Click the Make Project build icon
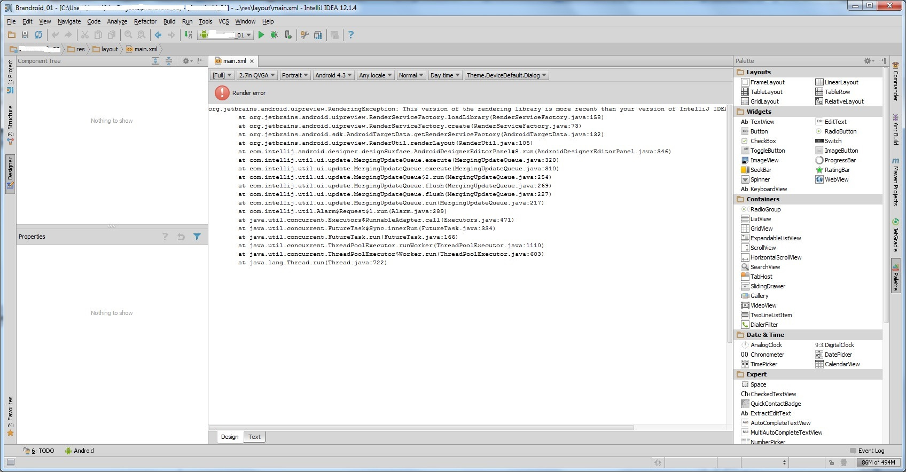Image resolution: width=906 pixels, height=472 pixels. pos(189,35)
